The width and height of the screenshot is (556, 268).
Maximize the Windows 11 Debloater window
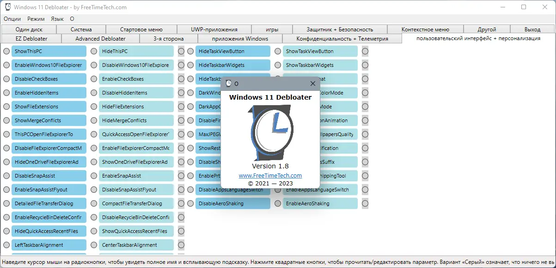(524, 7)
